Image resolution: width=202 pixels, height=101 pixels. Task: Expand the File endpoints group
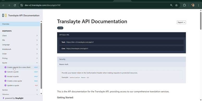click(20, 40)
